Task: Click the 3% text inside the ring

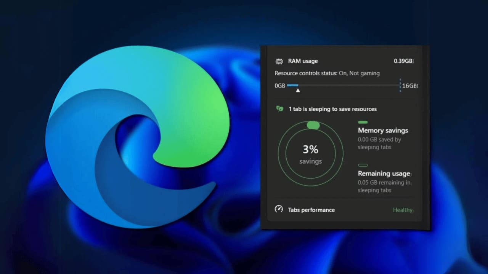Action: pyautogui.click(x=310, y=149)
